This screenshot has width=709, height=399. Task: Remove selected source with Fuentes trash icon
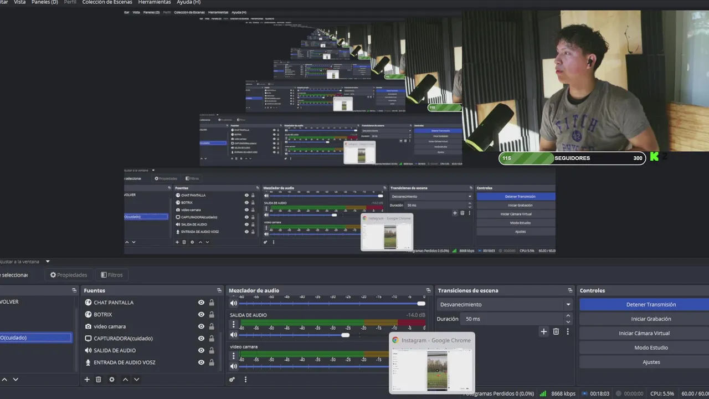[x=99, y=380]
